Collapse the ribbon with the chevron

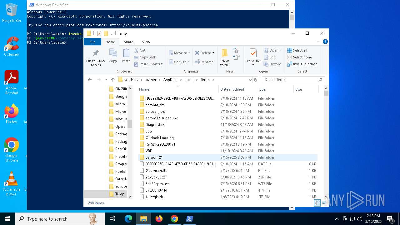tap(319, 42)
